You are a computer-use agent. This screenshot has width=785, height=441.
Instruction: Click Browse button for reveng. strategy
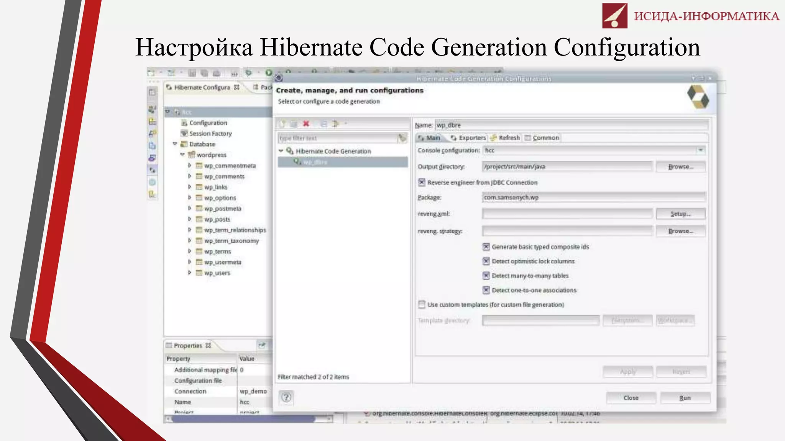(x=681, y=231)
